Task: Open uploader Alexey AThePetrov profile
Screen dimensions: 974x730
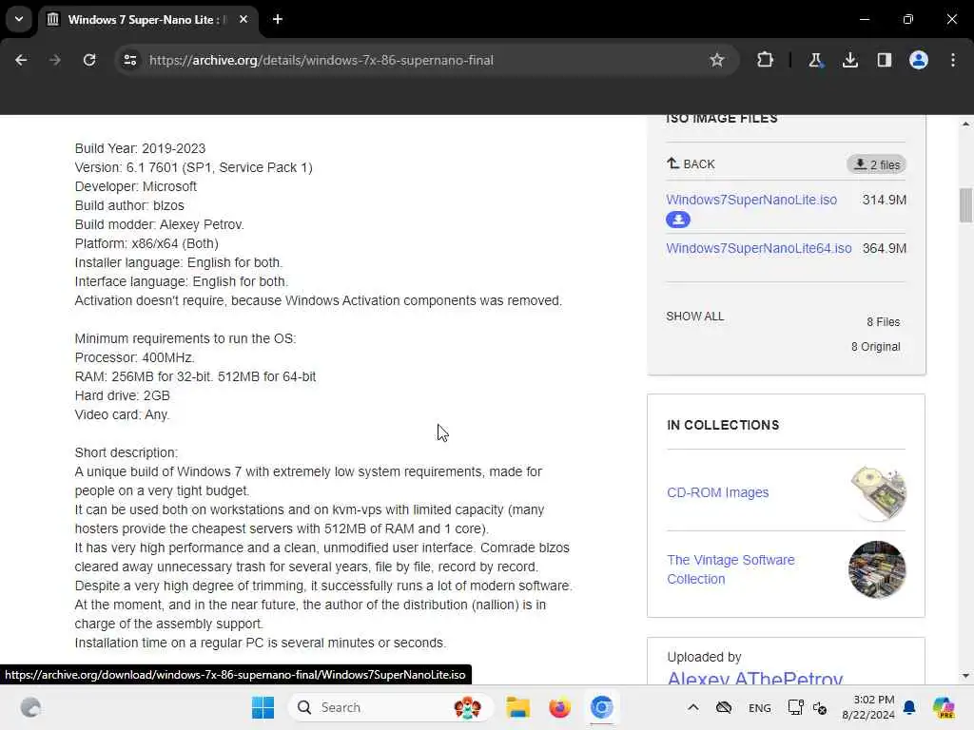Action: [x=754, y=677]
